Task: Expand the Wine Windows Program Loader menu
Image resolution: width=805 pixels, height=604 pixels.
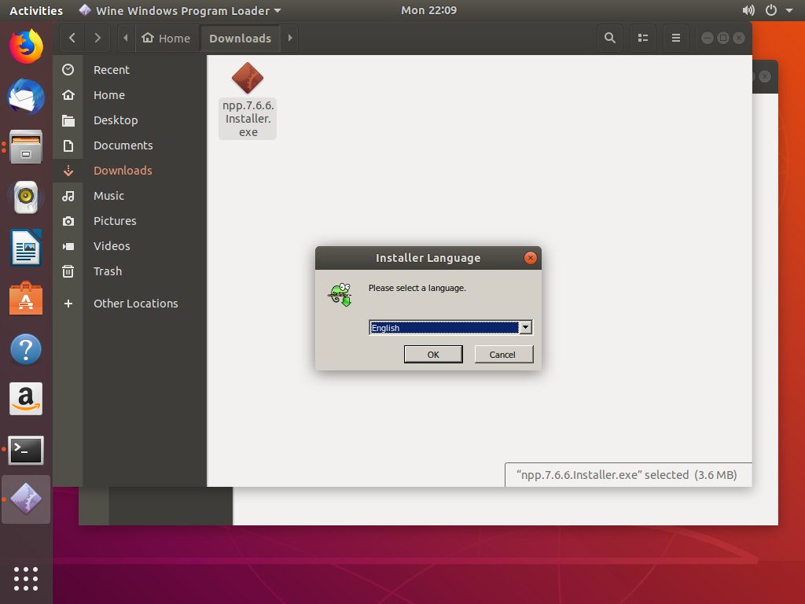Action: pos(179,10)
